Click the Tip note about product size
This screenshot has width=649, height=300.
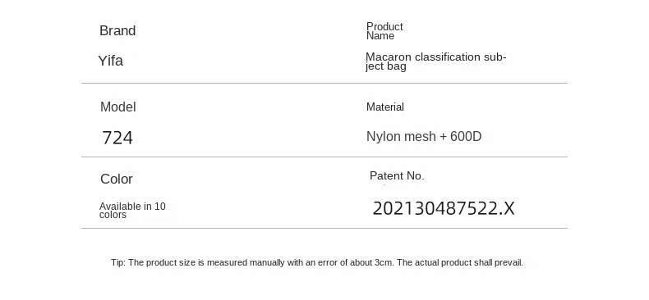point(317,262)
